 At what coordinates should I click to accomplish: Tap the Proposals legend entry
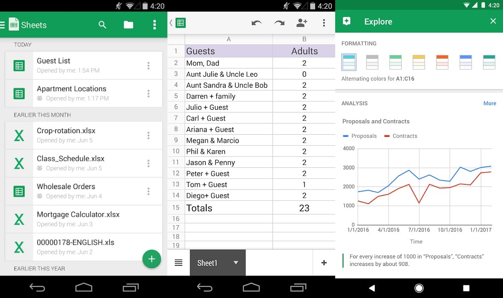point(360,136)
